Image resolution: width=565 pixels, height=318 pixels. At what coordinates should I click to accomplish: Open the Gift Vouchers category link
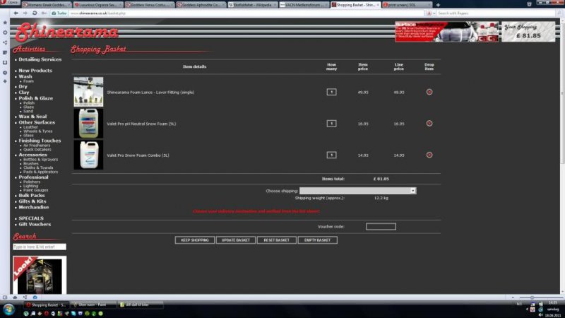pyautogui.click(x=34, y=224)
